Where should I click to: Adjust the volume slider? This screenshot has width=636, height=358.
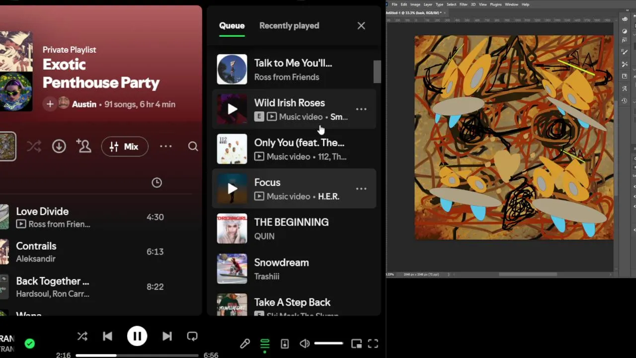[328, 344]
